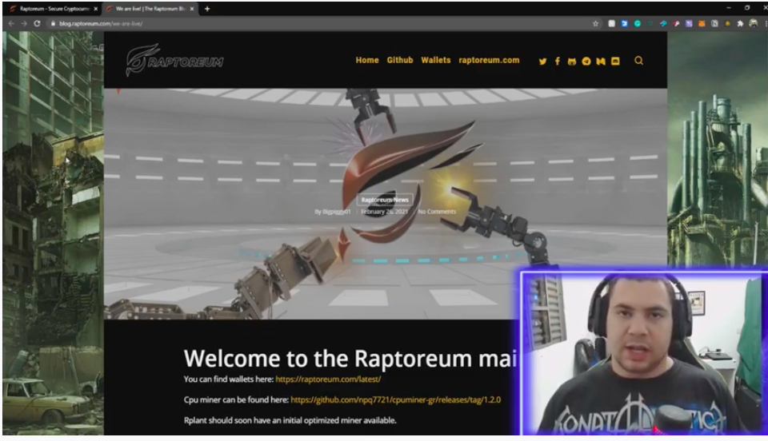Open the Extensions puzzle piece icon
The width and height of the screenshot is (768, 441).
coord(740,23)
